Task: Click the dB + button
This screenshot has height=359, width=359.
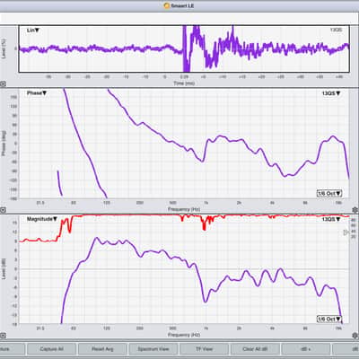Action: pos(306,349)
